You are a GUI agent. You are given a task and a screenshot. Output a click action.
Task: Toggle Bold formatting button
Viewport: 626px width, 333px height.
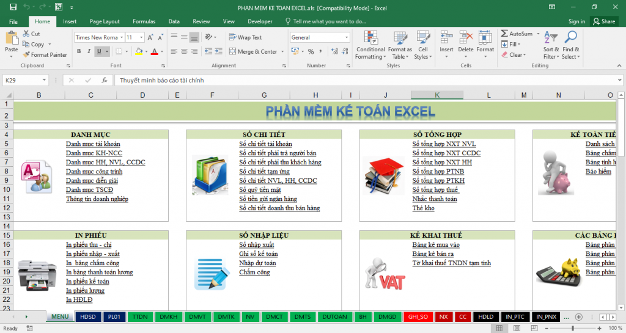(x=78, y=52)
